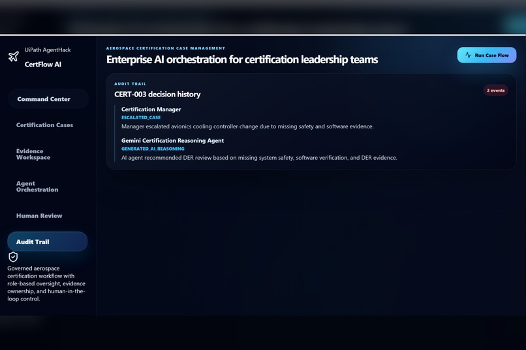Switch to Agent Orchestration
The height and width of the screenshot is (350, 526).
37,186
